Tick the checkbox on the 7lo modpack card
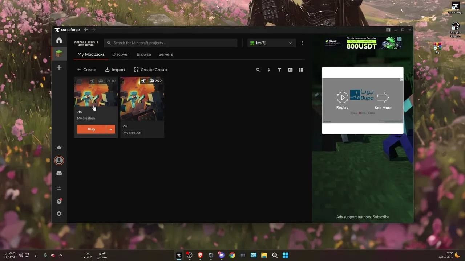The image size is (465, 261). pos(79,82)
